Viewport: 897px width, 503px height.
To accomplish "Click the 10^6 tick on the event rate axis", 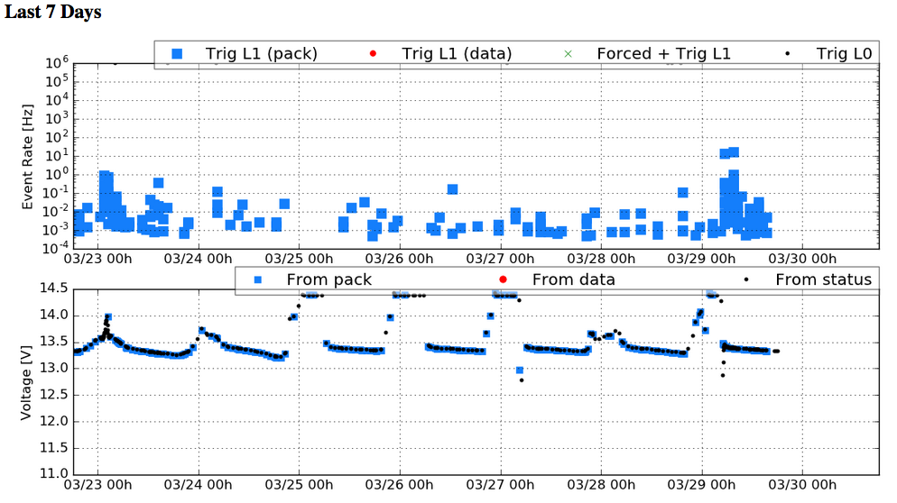I will point(57,63).
